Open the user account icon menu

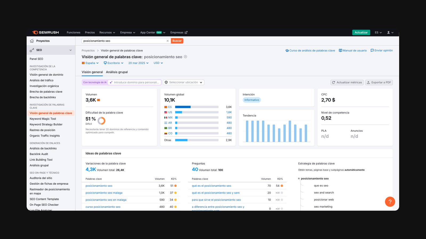390,32
